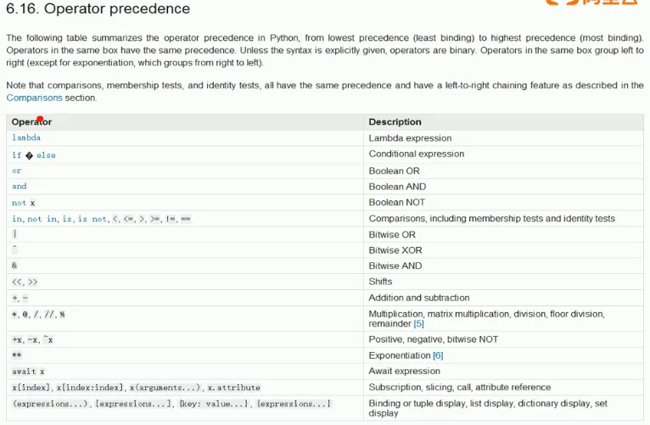Click the '<<' shift operator link
Viewport: 650px width, 425px height.
pos(17,282)
